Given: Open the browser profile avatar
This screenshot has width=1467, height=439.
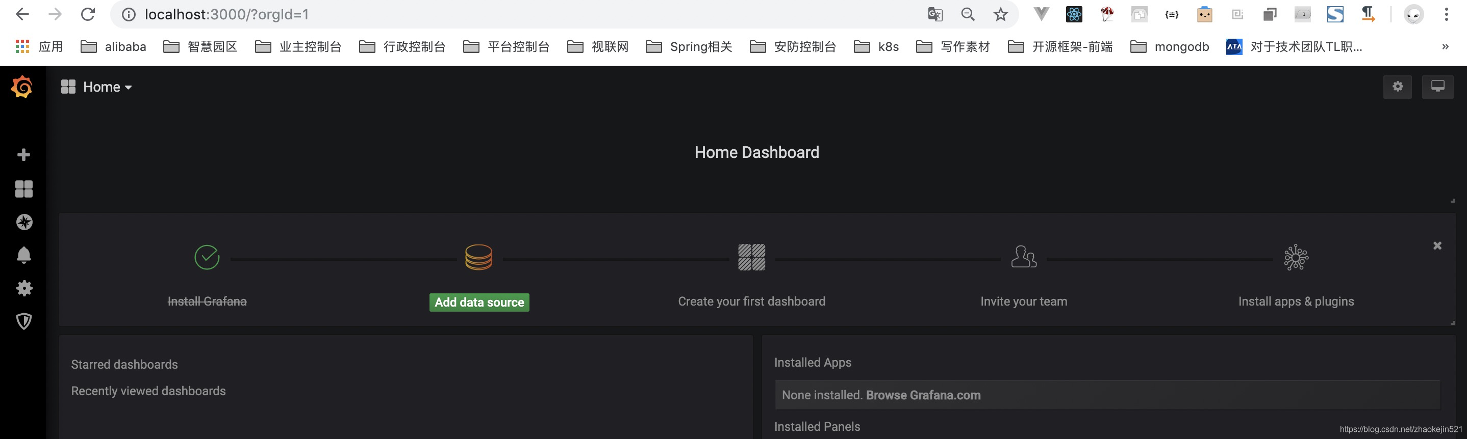Looking at the screenshot, I should [x=1413, y=14].
